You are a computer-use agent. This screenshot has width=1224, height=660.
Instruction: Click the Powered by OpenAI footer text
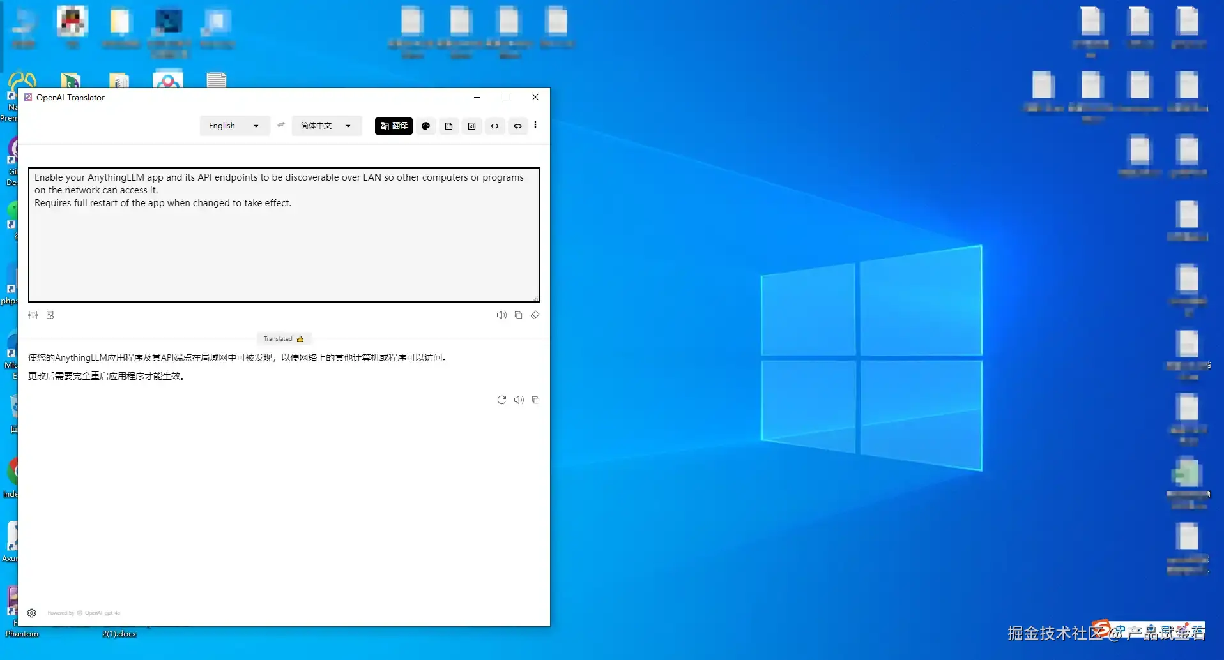pyautogui.click(x=84, y=613)
